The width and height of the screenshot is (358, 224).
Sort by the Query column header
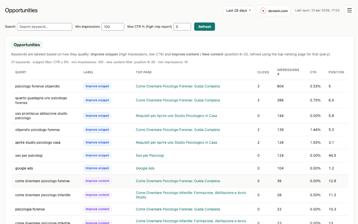coord(21,72)
